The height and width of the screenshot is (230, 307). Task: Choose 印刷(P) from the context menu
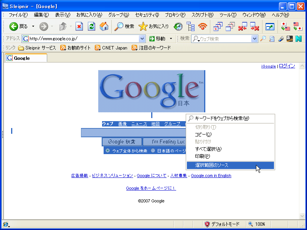(x=230, y=156)
